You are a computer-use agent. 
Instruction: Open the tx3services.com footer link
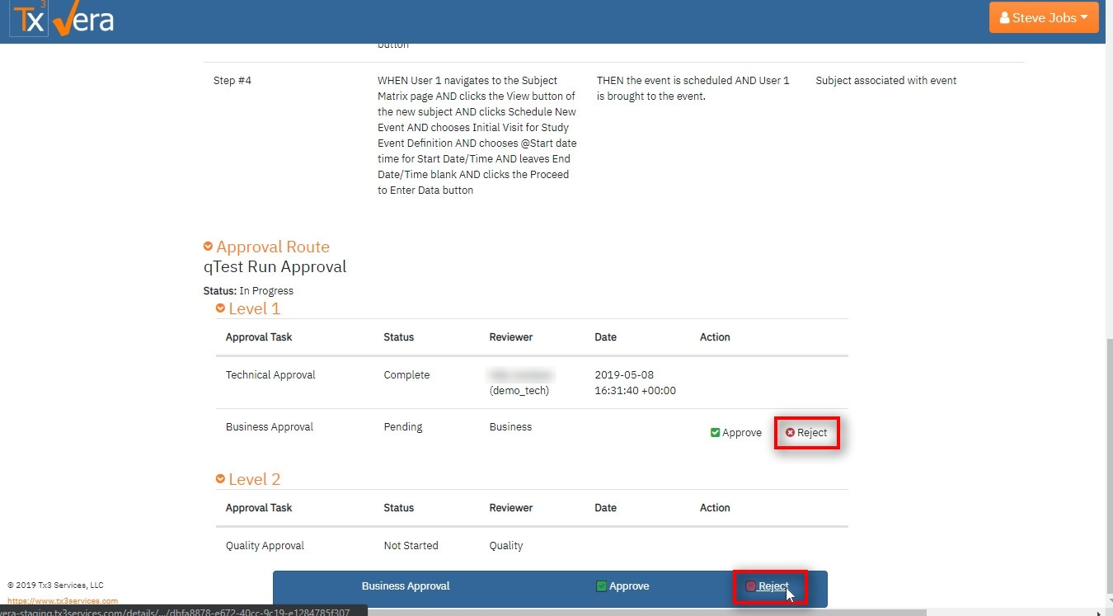(63, 600)
